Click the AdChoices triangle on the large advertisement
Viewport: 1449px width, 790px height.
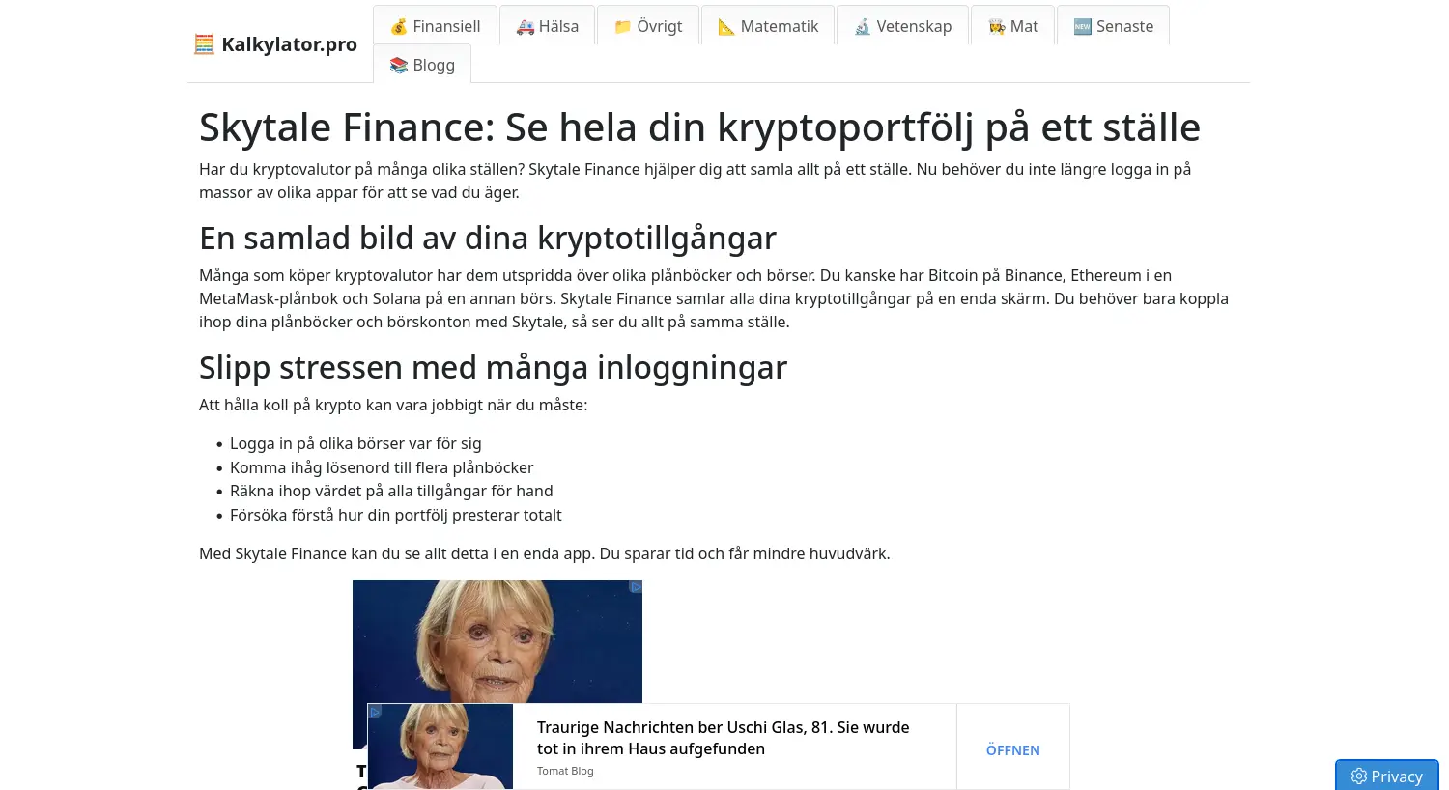click(636, 587)
